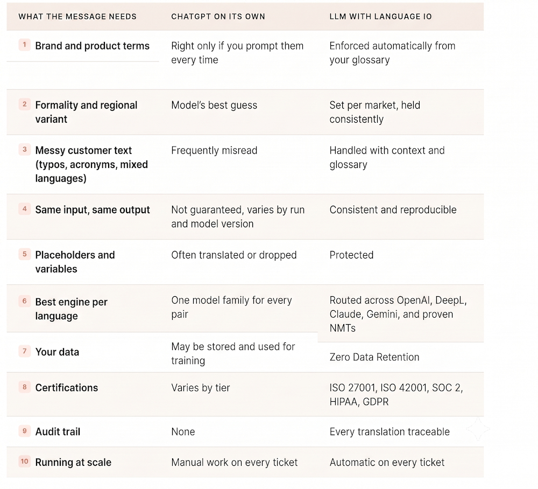Click the number 4 badge icon
The image size is (538, 489).
[24, 209]
